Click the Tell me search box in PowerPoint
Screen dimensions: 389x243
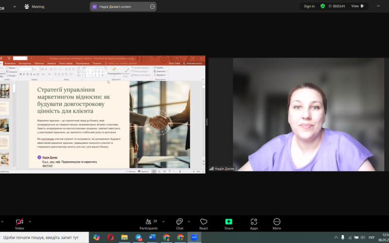pyautogui.click(x=121, y=64)
